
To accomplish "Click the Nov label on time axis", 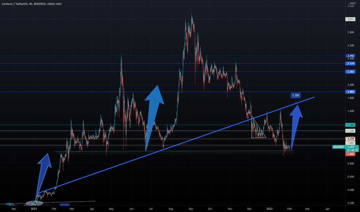I will pyautogui.click(x=230, y=209).
